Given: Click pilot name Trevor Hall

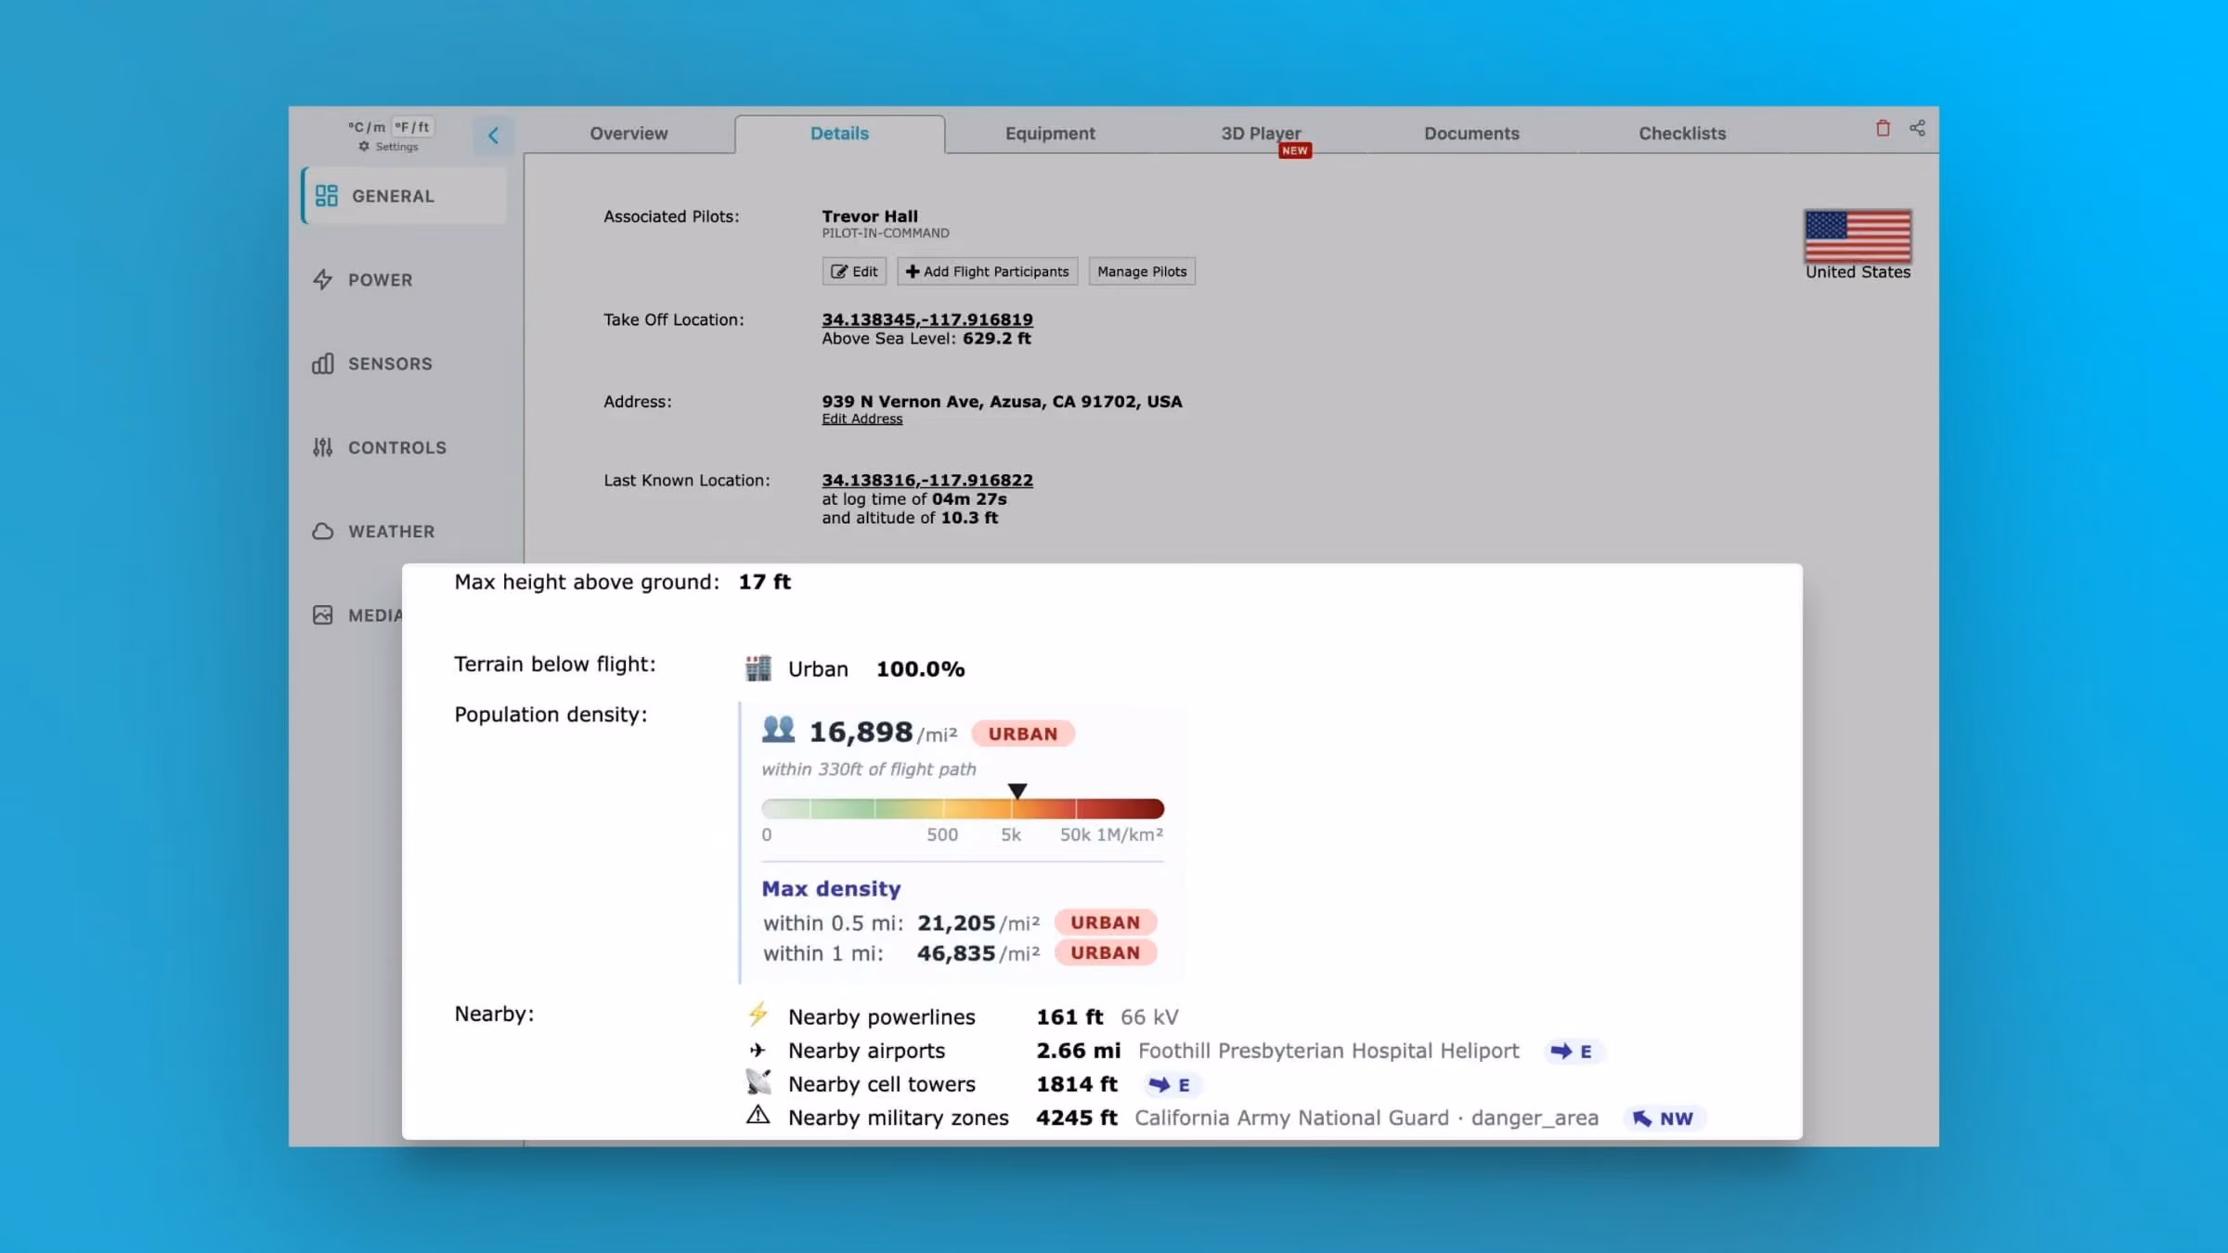Looking at the screenshot, I should click(869, 216).
